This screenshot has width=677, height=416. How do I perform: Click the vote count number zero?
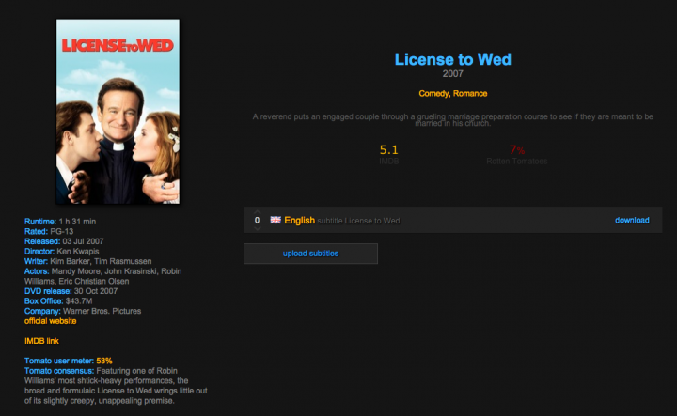258,221
